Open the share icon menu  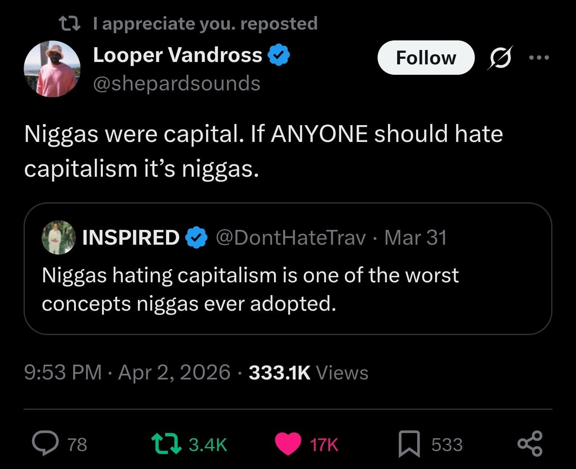tap(530, 444)
